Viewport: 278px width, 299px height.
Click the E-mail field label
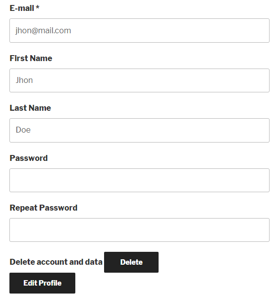point(22,8)
